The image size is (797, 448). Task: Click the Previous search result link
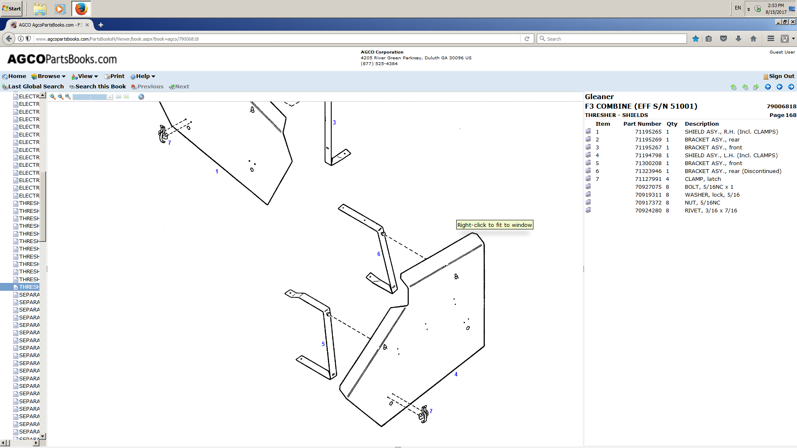(147, 87)
